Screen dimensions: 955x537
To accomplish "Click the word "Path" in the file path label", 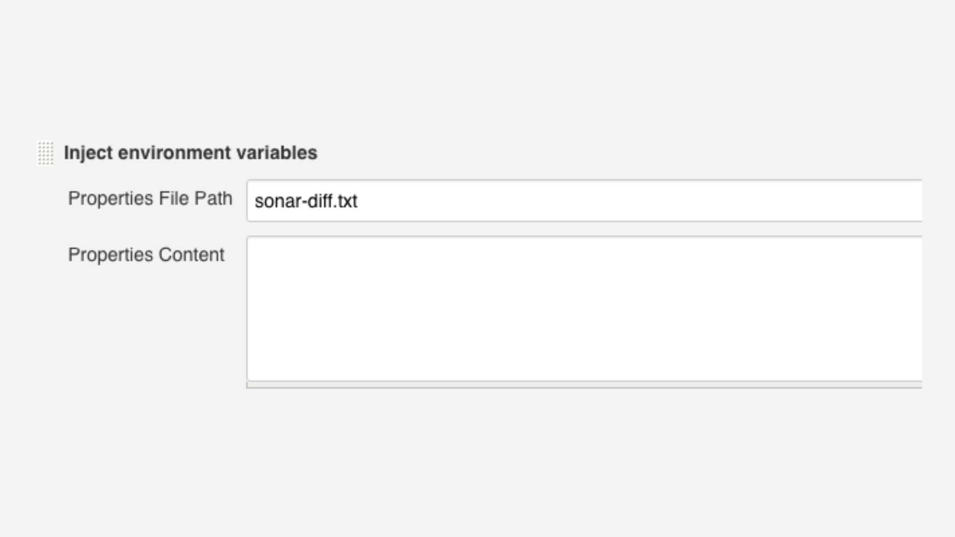I will (213, 198).
